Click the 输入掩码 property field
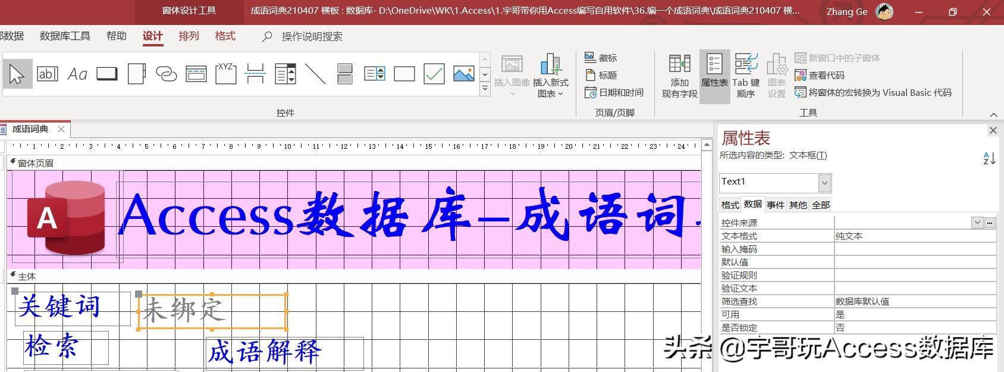The height and width of the screenshot is (372, 1004). [915, 249]
